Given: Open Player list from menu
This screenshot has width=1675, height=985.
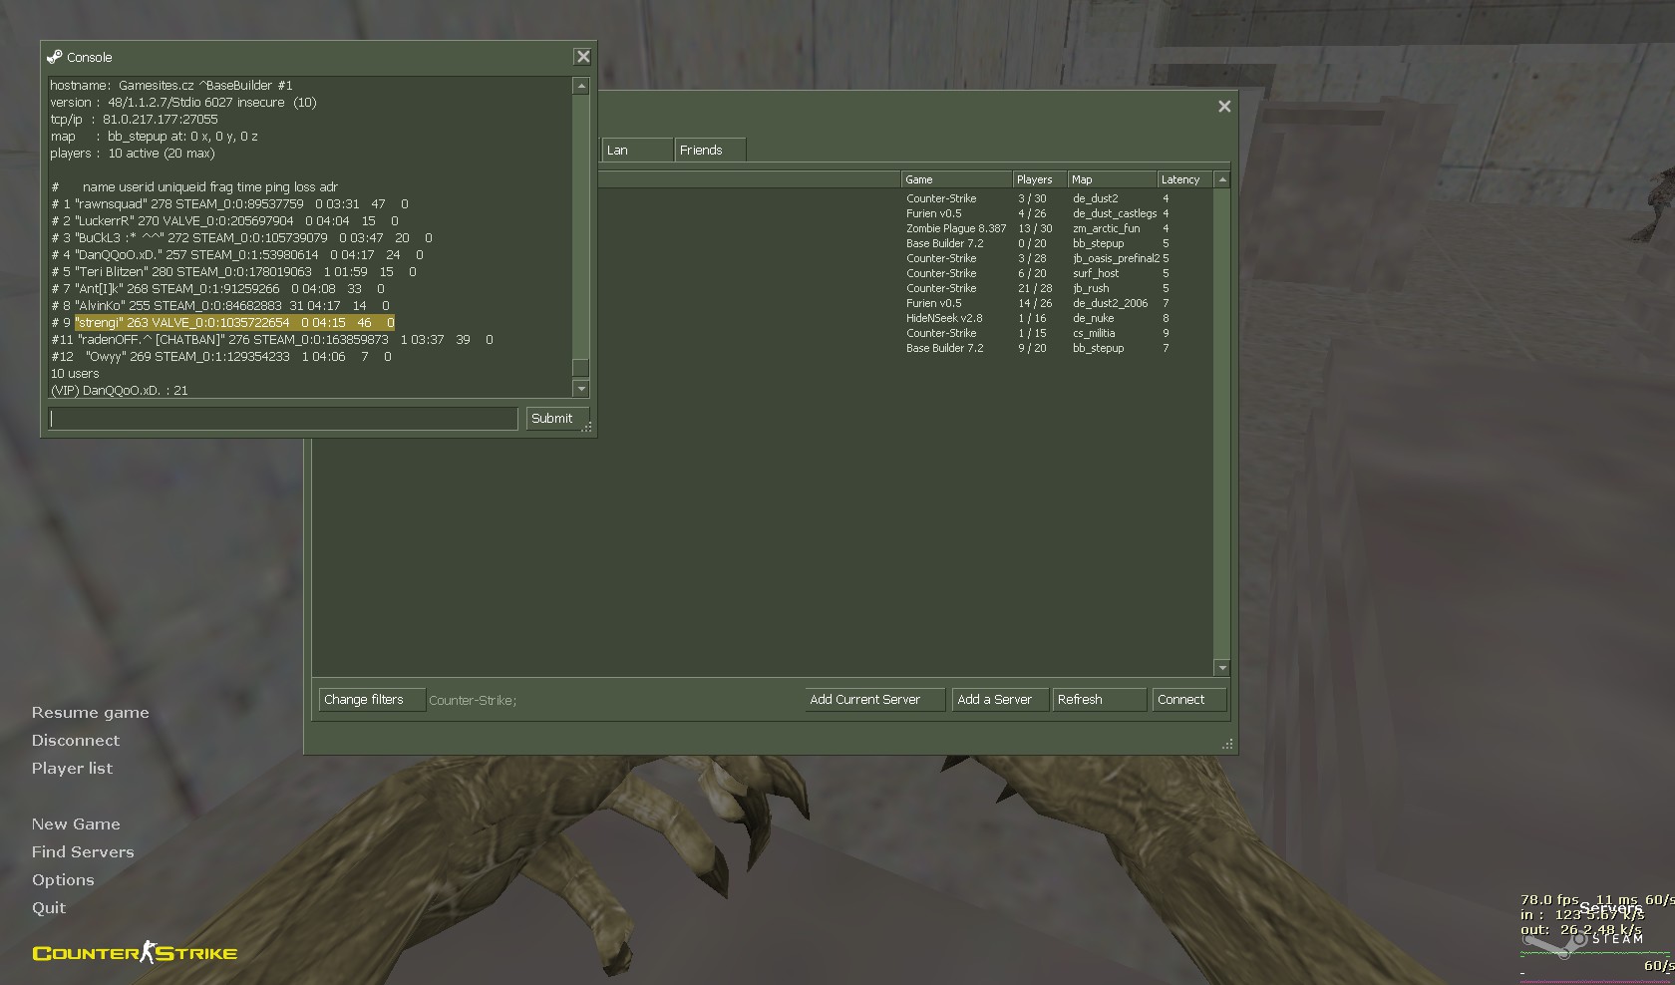Looking at the screenshot, I should click(72, 769).
